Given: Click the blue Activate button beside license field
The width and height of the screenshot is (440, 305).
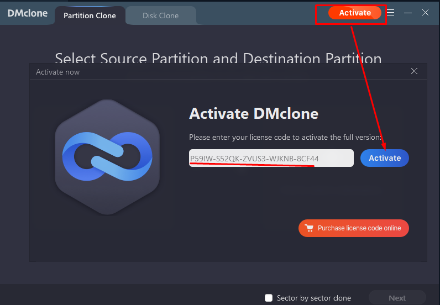Looking at the screenshot, I should (384, 158).
